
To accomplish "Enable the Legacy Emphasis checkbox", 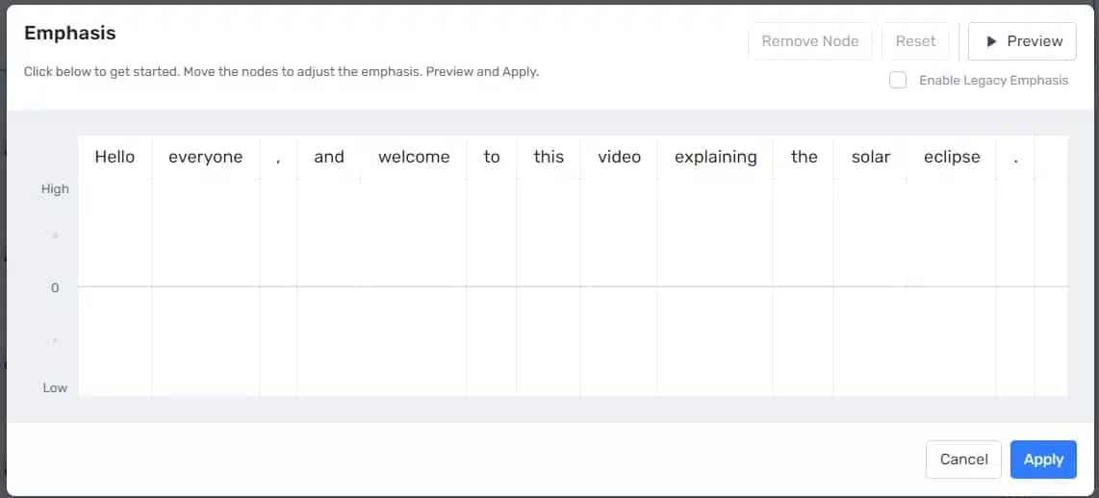I will pyautogui.click(x=898, y=81).
